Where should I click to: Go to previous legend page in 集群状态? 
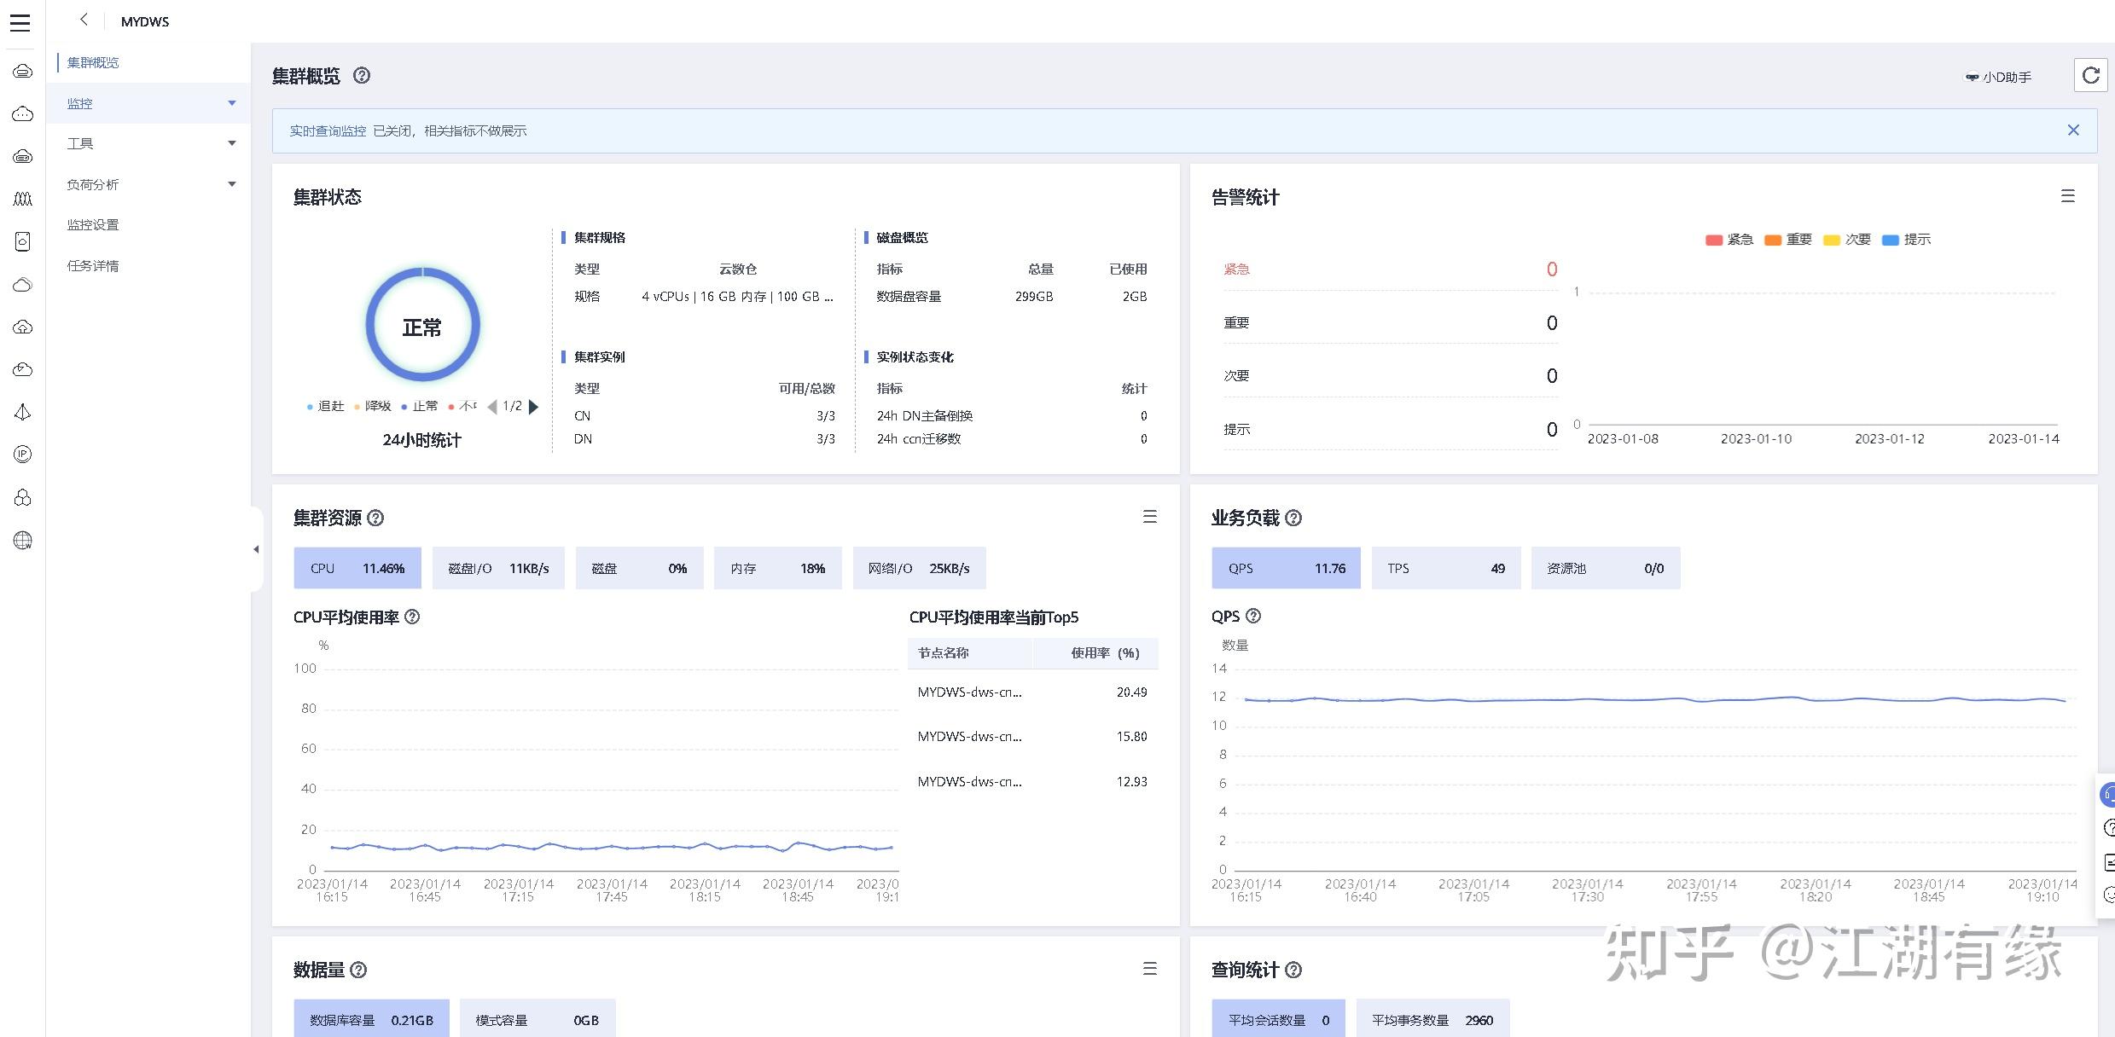pos(492,407)
